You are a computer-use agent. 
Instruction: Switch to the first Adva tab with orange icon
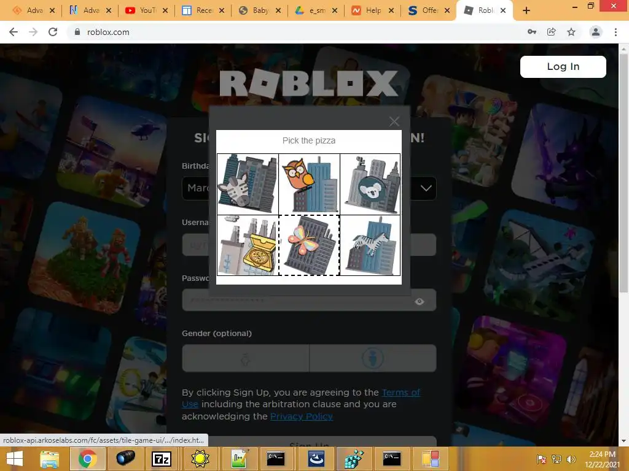pyautogui.click(x=28, y=10)
